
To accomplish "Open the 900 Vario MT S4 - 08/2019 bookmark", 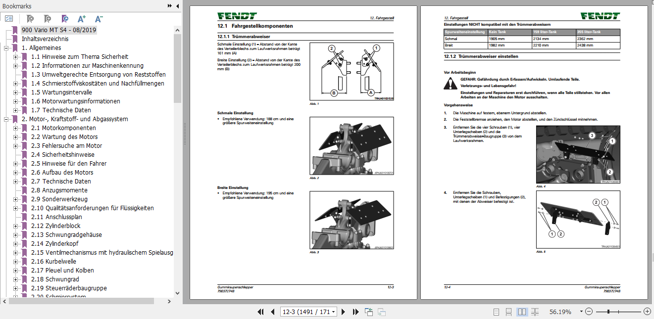I will coord(59,30).
